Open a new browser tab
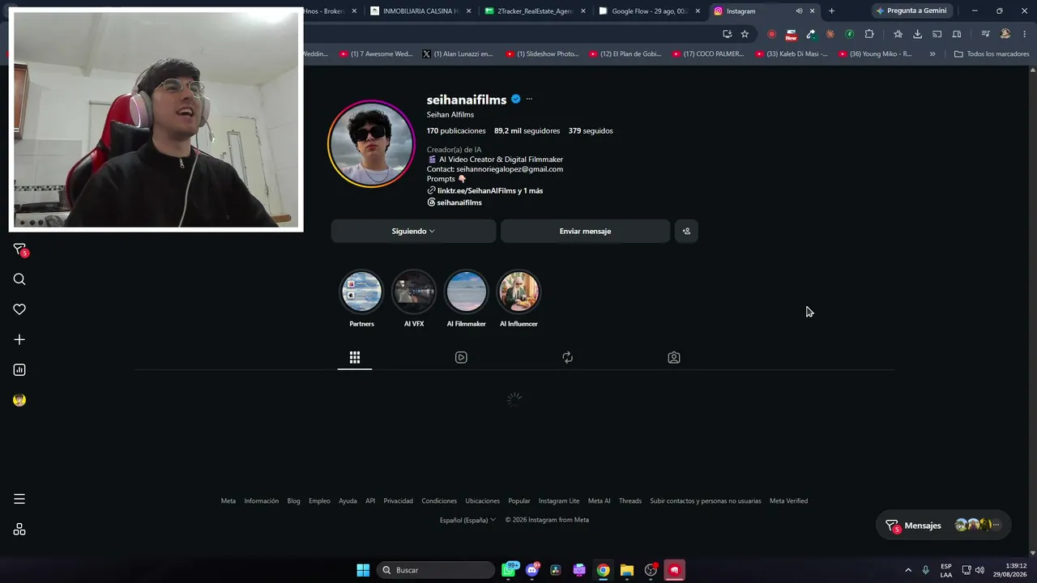This screenshot has width=1037, height=583. point(831,11)
